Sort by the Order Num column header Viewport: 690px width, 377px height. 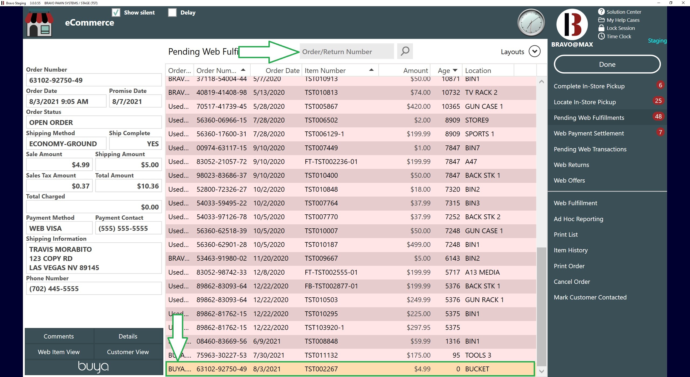coord(222,70)
